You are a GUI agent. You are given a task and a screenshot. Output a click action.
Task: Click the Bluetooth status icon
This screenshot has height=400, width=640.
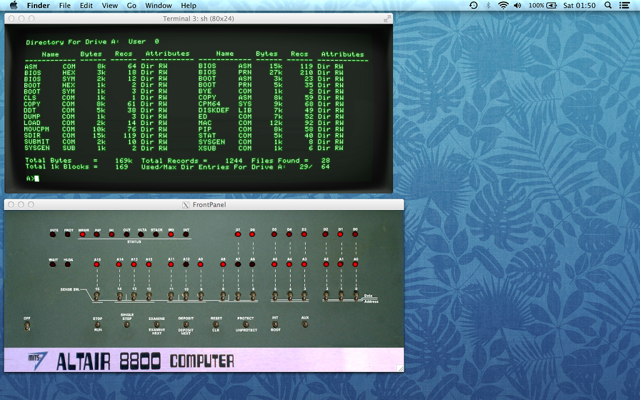click(488, 5)
